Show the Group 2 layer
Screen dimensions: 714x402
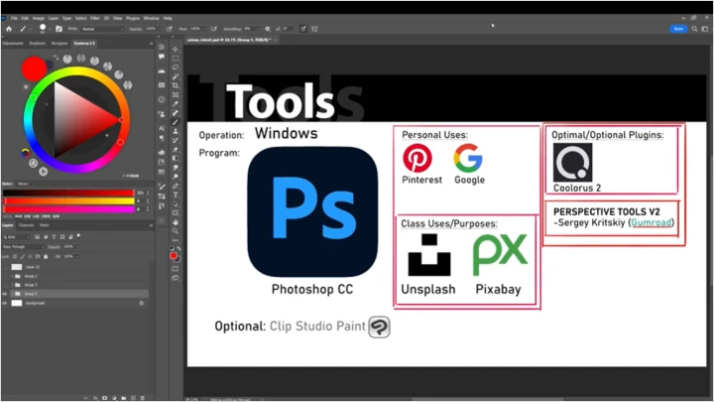[5, 276]
